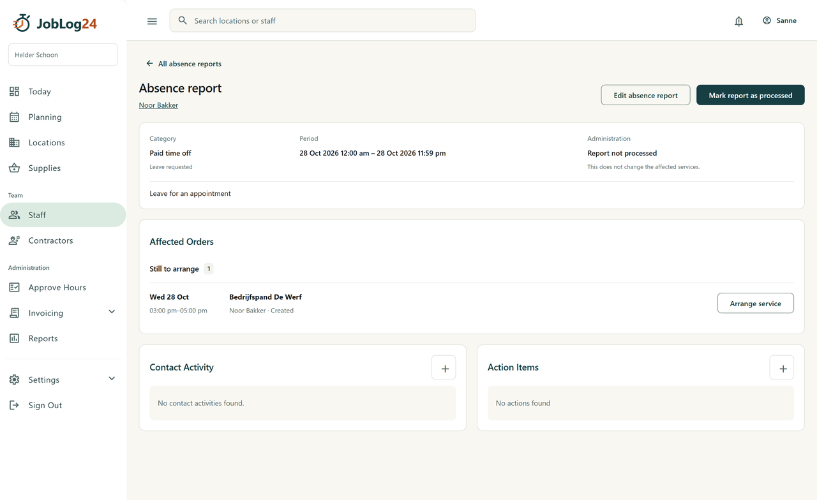
Task: Click the period 28 Oct 2026 date range
Action: tap(373, 153)
